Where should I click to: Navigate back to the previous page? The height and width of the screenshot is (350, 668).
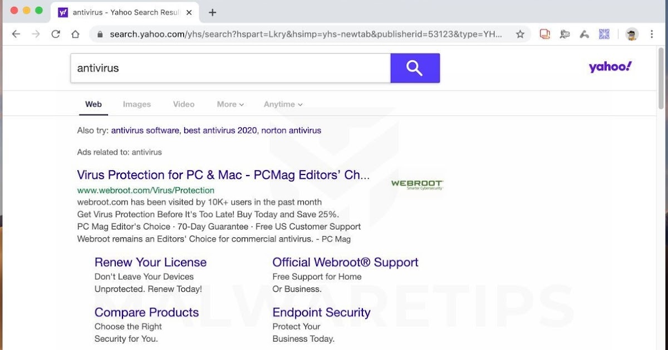pos(16,34)
